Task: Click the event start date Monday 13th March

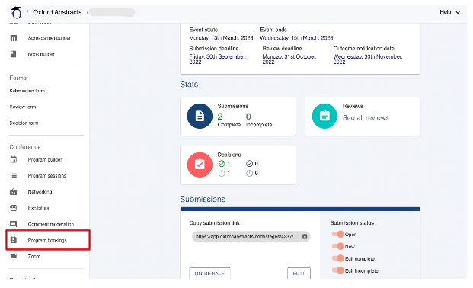Action: [x=221, y=38]
